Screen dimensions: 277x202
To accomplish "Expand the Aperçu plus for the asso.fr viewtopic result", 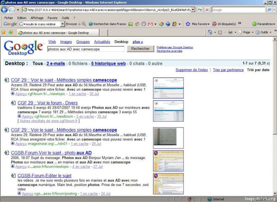I will (13, 166).
